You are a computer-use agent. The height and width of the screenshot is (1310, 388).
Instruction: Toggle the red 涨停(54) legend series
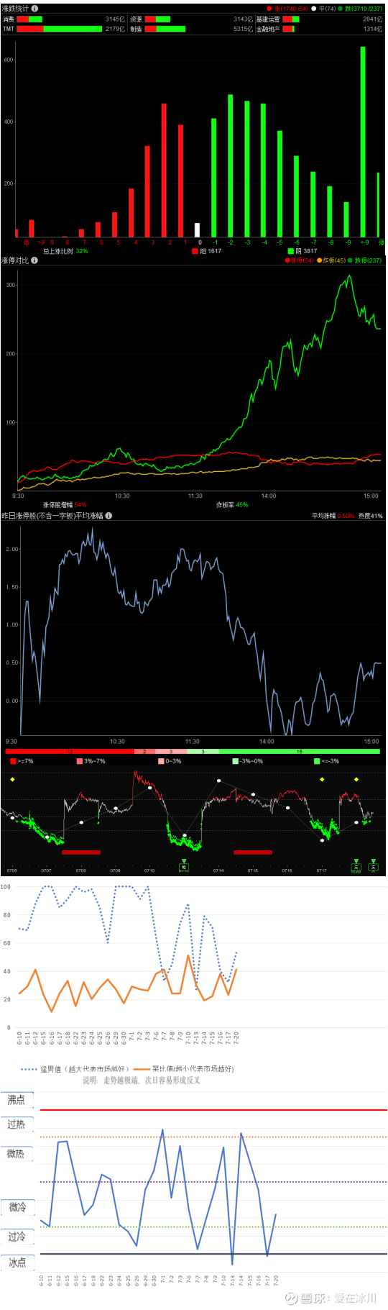tap(300, 260)
